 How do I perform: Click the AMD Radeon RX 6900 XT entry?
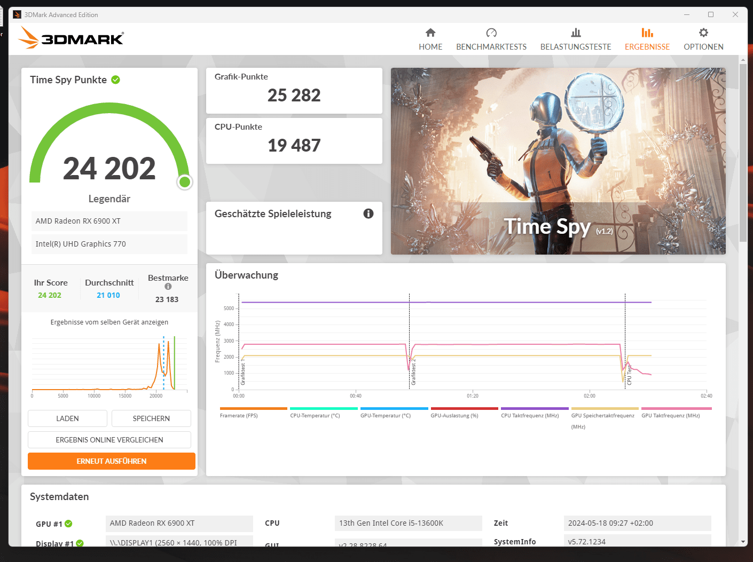click(x=109, y=221)
